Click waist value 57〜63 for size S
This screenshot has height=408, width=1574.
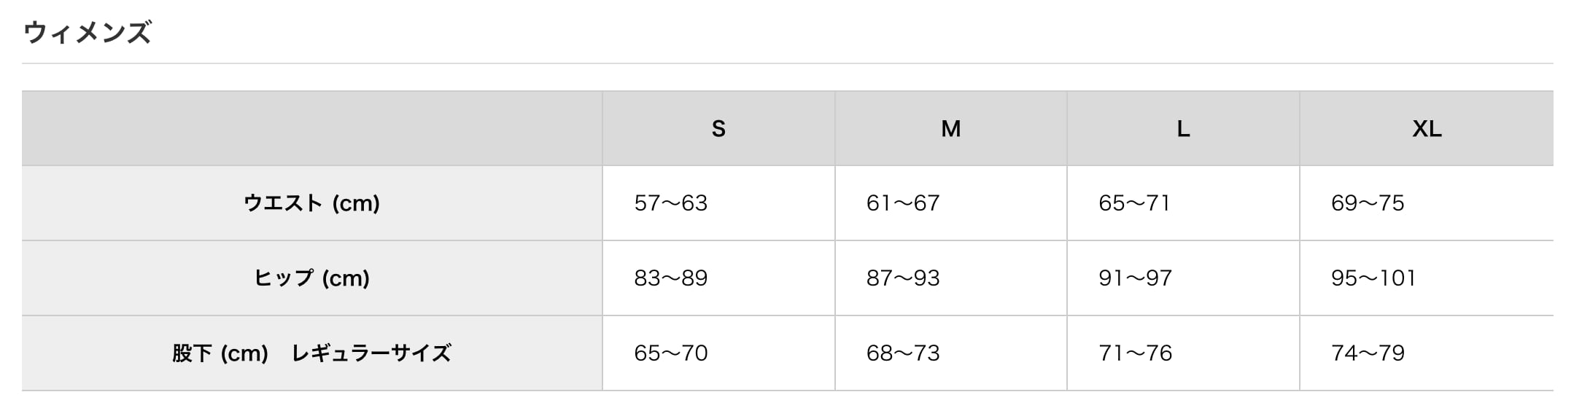coord(671,203)
